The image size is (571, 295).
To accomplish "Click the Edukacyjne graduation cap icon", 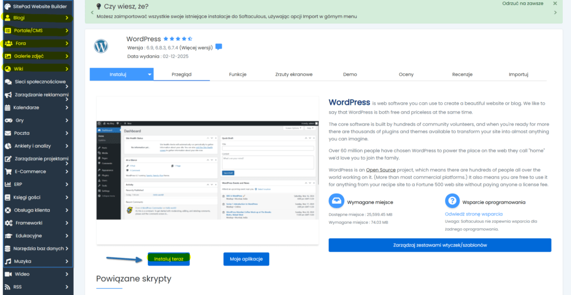I will [8, 236].
